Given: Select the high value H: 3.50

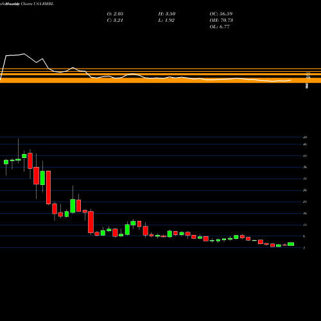Looking at the screenshot, I should 167,14.
